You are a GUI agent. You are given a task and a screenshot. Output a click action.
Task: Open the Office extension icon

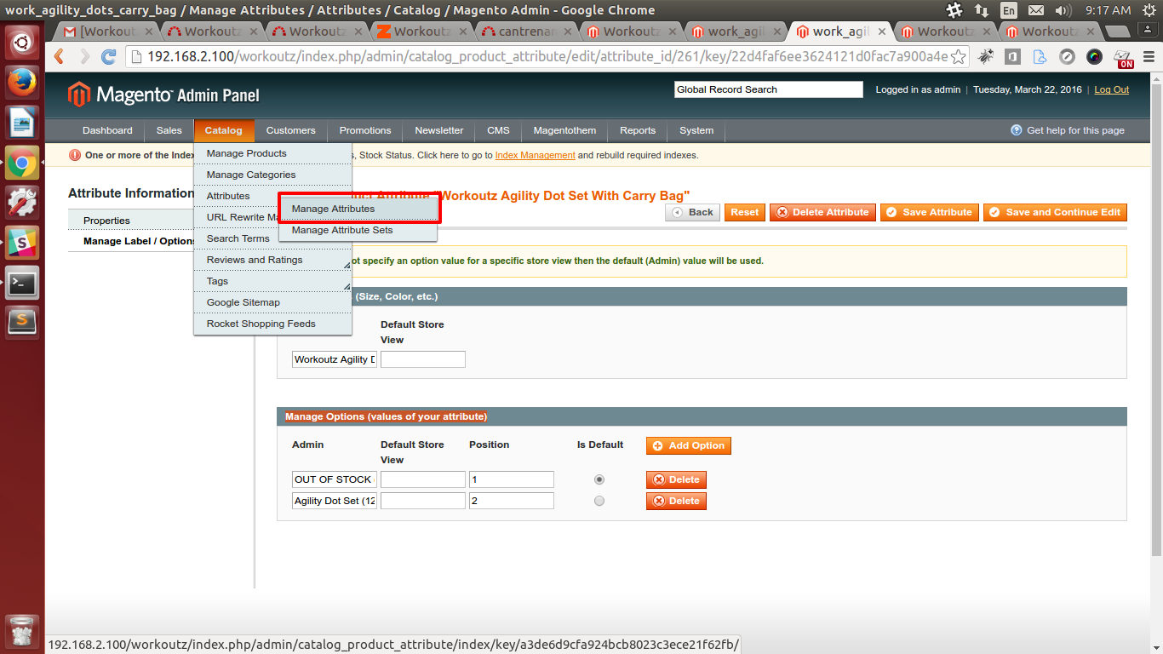[1012, 57]
